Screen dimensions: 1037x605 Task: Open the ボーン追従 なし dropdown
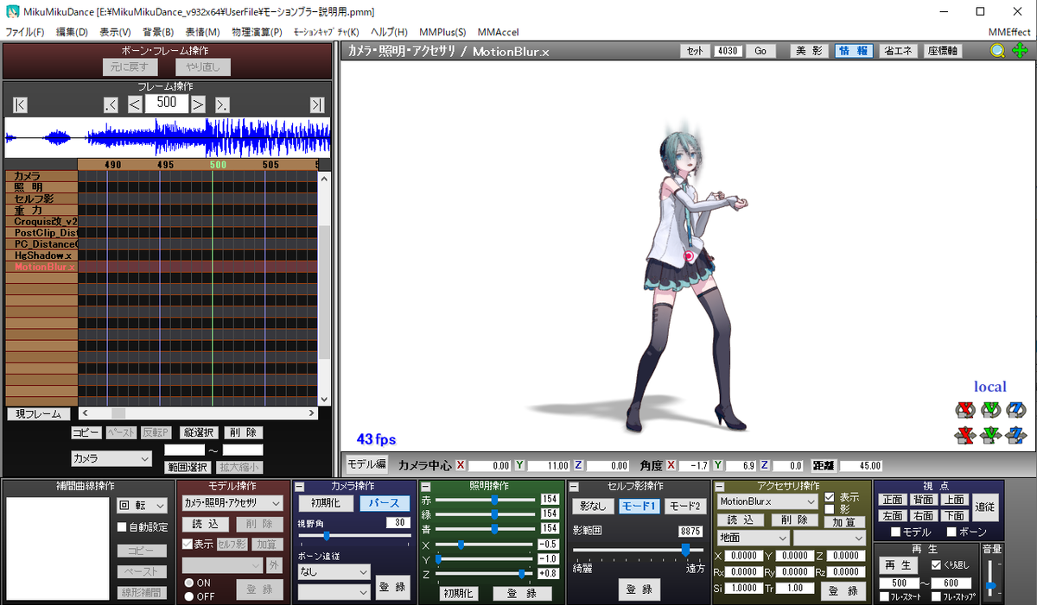pyautogui.click(x=334, y=571)
